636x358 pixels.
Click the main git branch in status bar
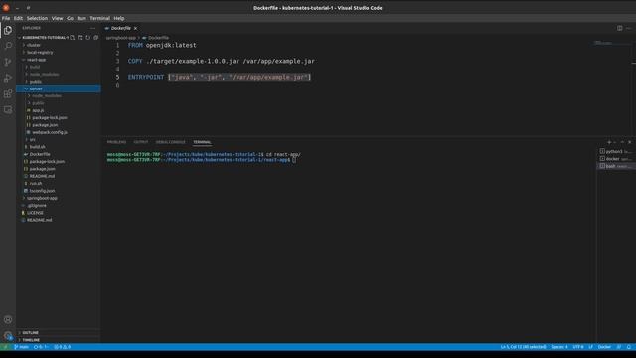pos(21,347)
